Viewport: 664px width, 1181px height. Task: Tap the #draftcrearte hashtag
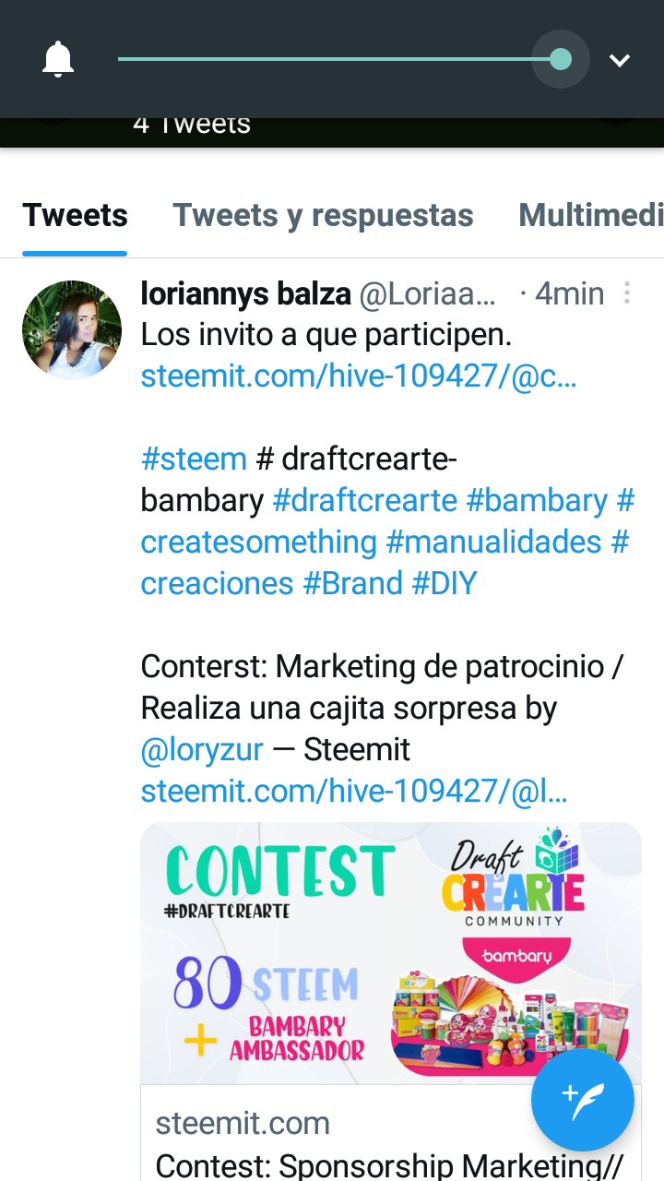tap(365, 500)
